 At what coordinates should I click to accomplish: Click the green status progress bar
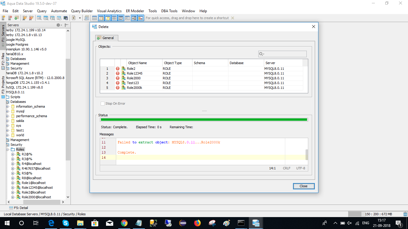[x=204, y=120]
